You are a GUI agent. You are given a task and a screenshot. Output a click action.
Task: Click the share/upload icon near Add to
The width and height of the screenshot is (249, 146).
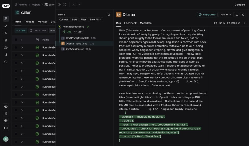237,14
